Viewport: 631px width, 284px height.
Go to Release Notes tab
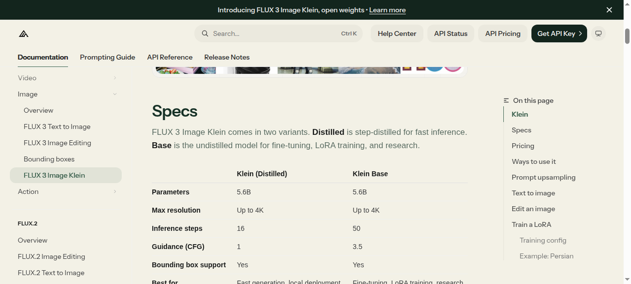227,57
